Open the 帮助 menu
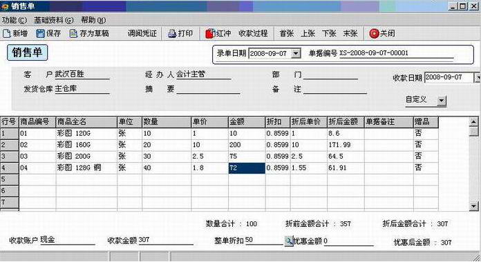481x262 pixels. pos(93,20)
